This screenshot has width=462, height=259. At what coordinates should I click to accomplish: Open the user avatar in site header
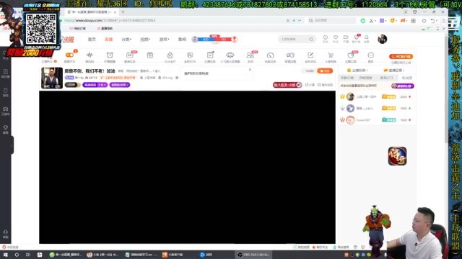click(x=382, y=39)
